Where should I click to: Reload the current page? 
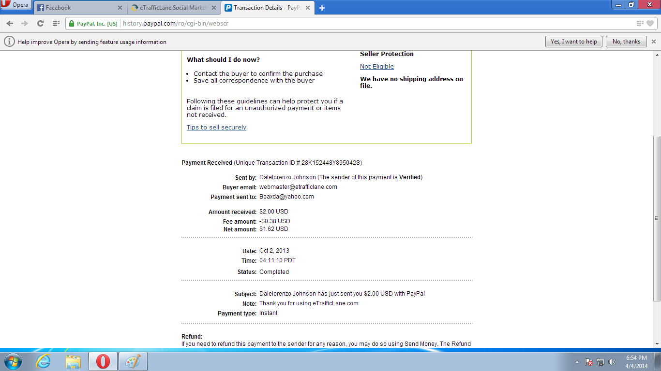(40, 23)
